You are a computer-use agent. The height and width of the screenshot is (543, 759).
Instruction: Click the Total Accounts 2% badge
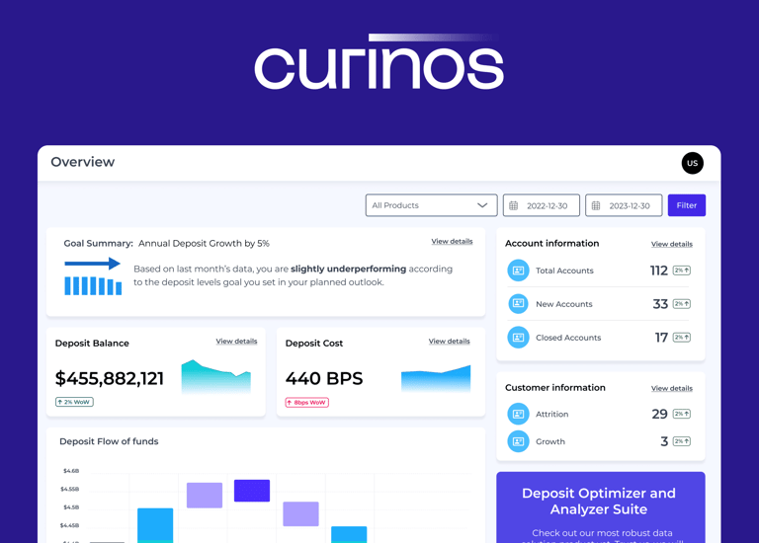(x=682, y=271)
